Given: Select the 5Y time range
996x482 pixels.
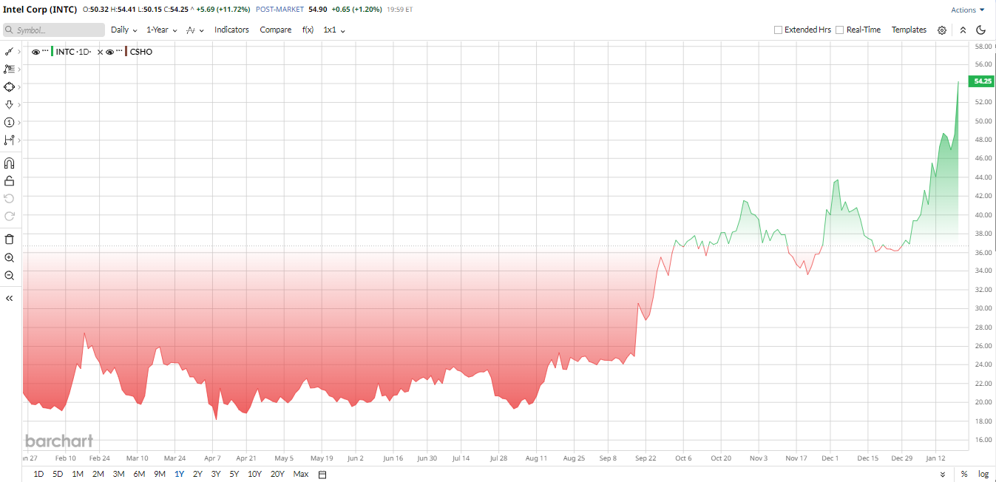Looking at the screenshot, I should coord(234,474).
